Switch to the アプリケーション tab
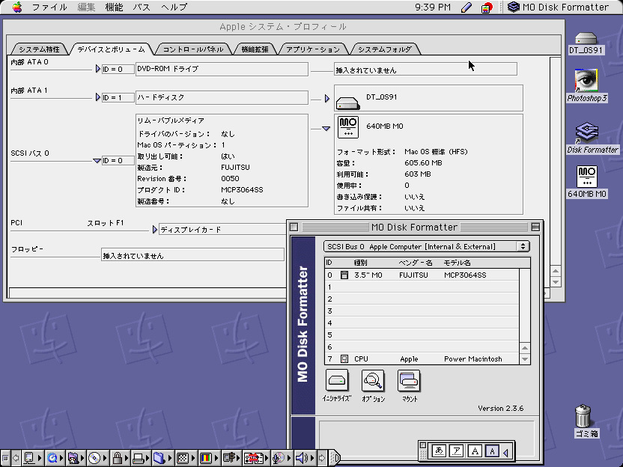Viewport: 623px width, 467px height. [313, 49]
